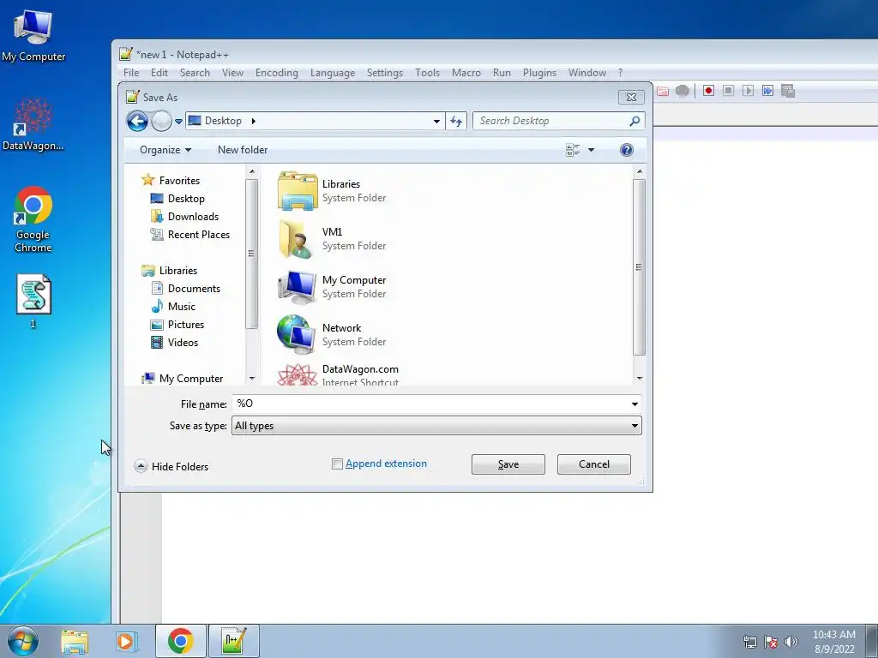Click Hide Folders toggle
The image size is (878, 658).
[x=171, y=466]
